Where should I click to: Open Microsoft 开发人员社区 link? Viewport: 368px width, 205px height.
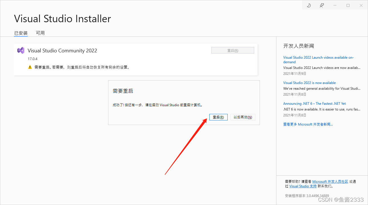point(330,182)
